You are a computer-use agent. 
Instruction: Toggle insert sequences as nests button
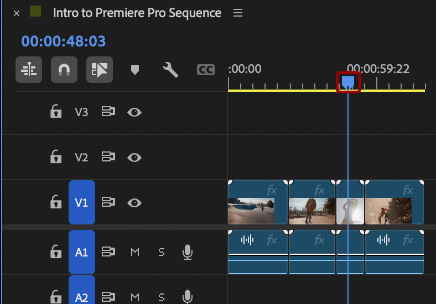[x=29, y=70]
